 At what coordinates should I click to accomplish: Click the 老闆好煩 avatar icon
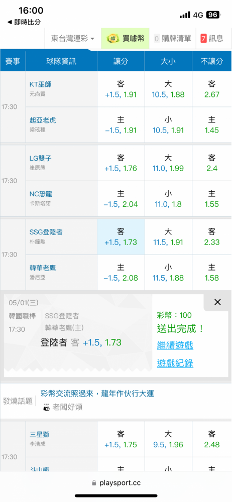[x=47, y=408]
